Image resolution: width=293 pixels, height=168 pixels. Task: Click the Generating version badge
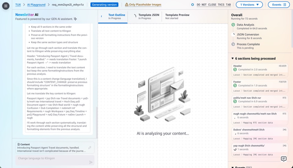click(x=104, y=5)
